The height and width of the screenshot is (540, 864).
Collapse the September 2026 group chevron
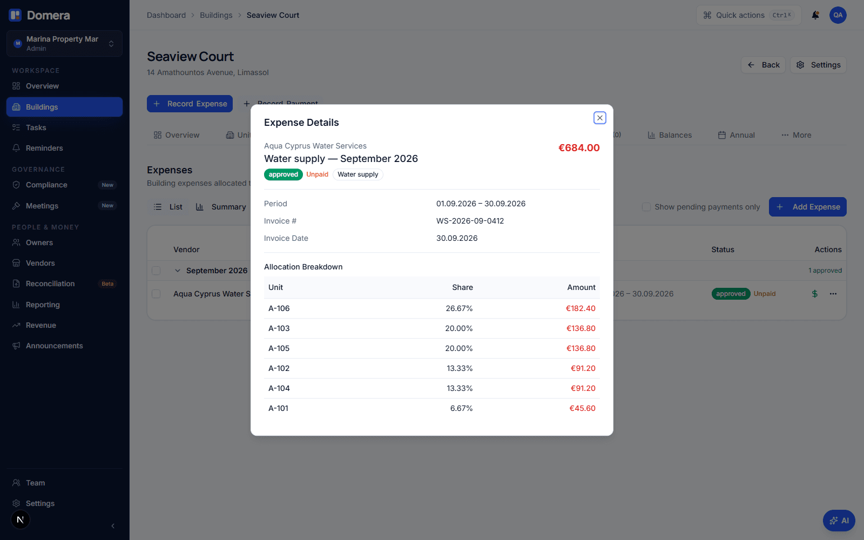point(178,271)
